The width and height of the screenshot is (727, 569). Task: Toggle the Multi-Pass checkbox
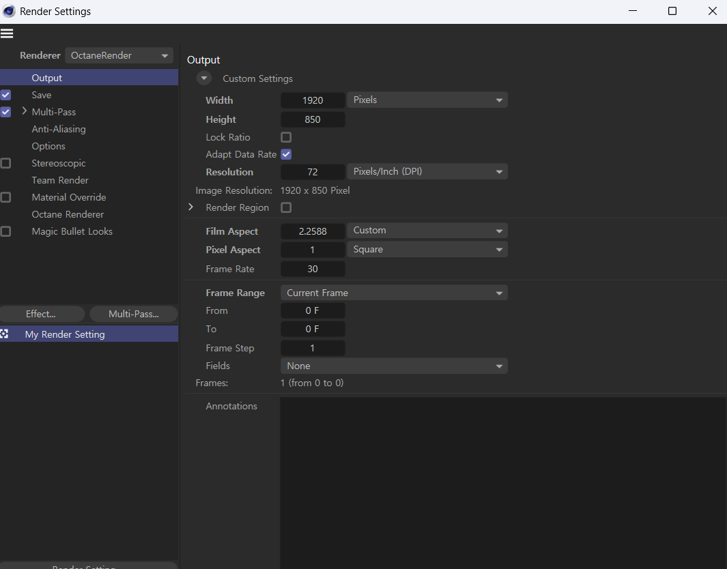point(5,112)
